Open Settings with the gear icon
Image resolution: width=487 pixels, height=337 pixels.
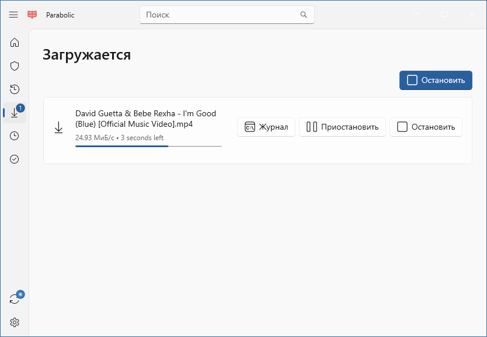coord(15,322)
